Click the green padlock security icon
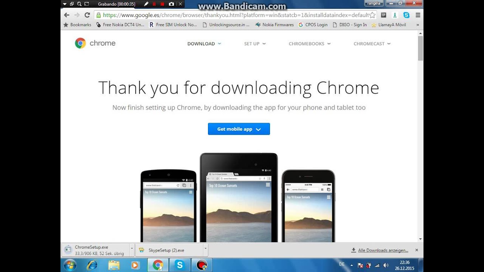 point(98,15)
